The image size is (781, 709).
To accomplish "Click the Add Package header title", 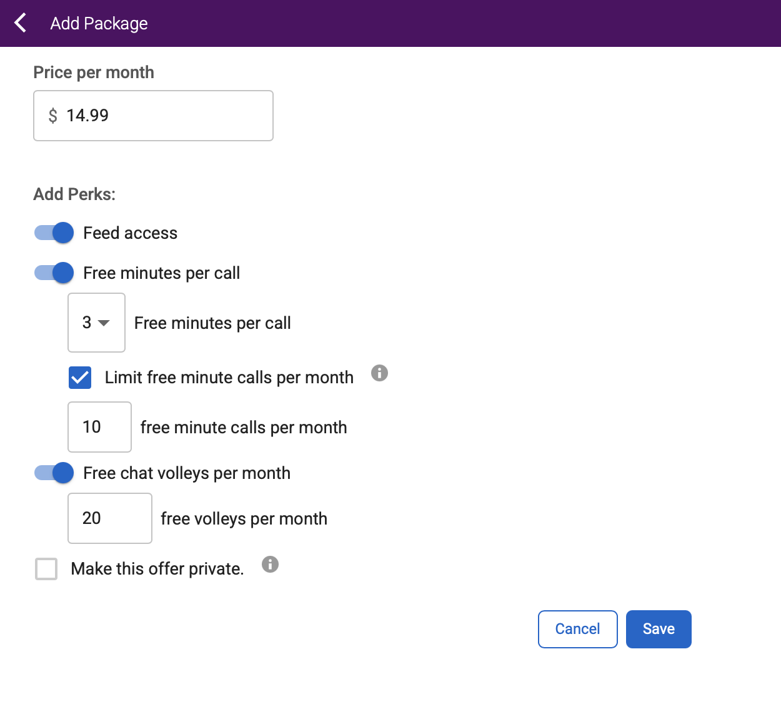I will tap(99, 24).
